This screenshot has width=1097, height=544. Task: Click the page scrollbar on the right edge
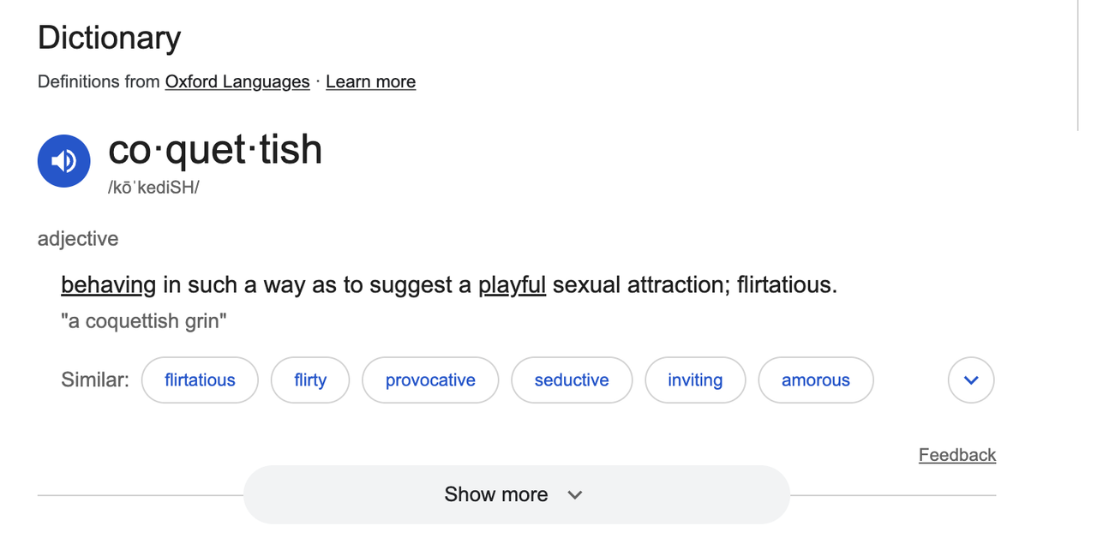click(1078, 65)
